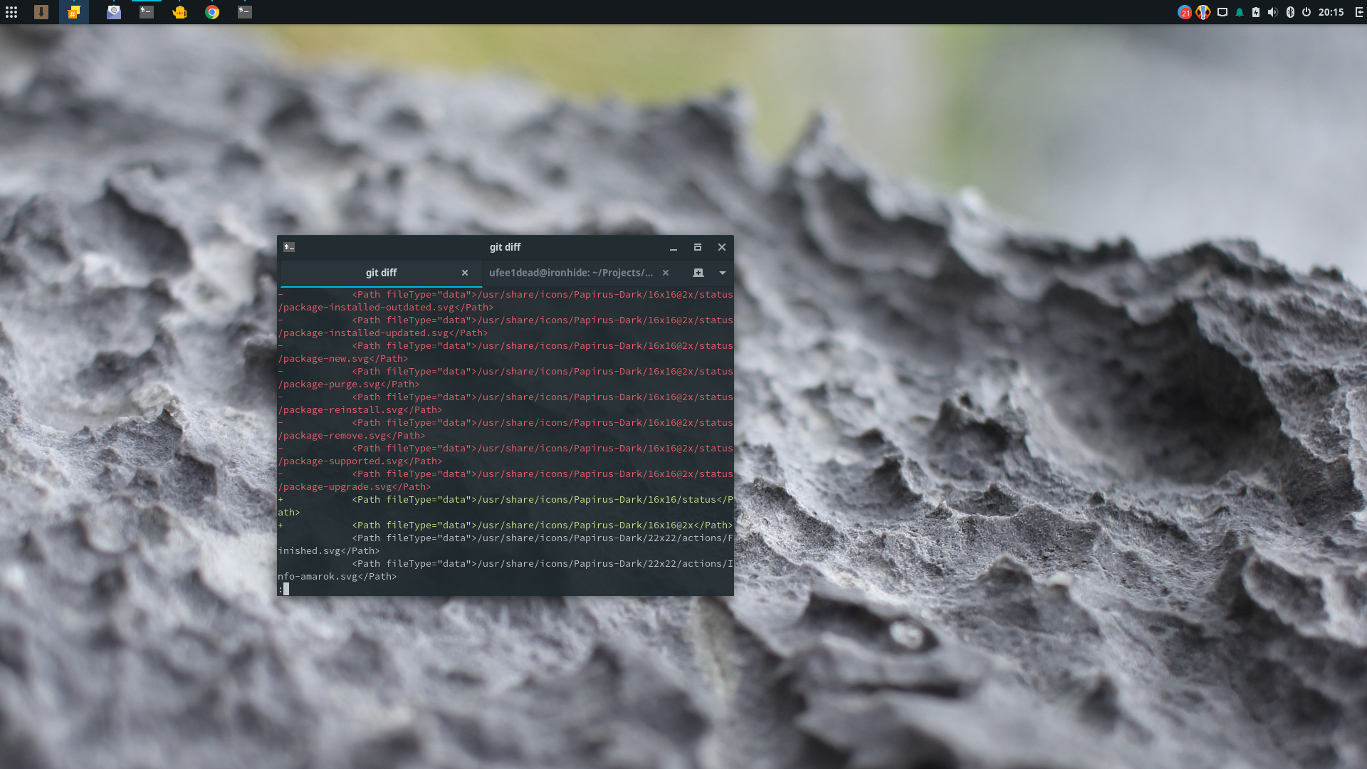The image size is (1367, 769).
Task: Check the battery charging indicator
Action: (1256, 12)
